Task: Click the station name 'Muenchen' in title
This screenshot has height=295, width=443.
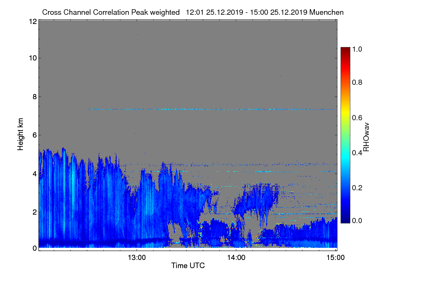Action: pos(327,12)
